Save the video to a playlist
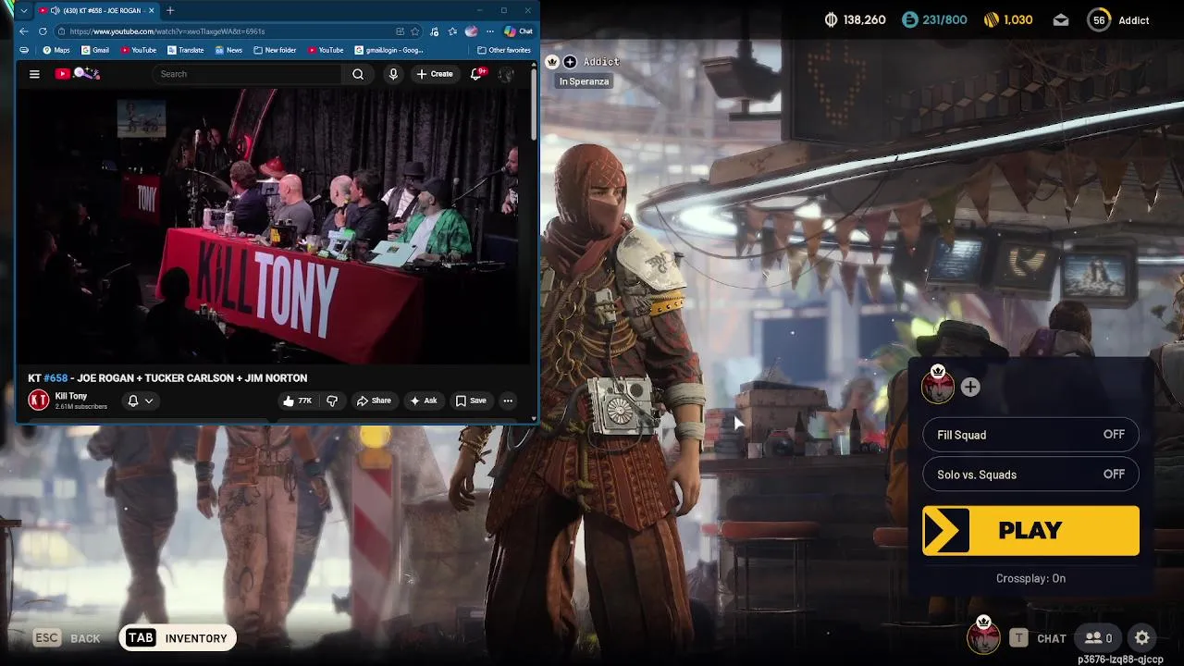Screen dimensions: 1184x666 471,401
